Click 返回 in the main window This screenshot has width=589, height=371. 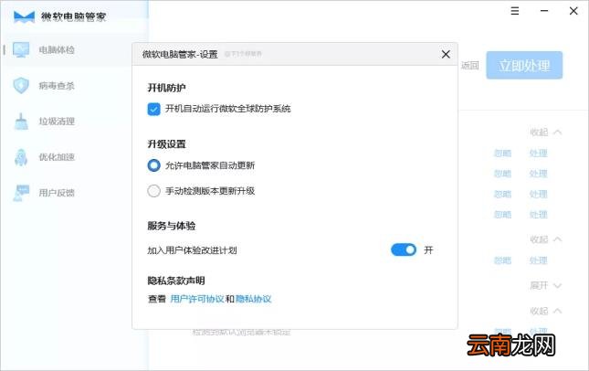[x=470, y=66]
